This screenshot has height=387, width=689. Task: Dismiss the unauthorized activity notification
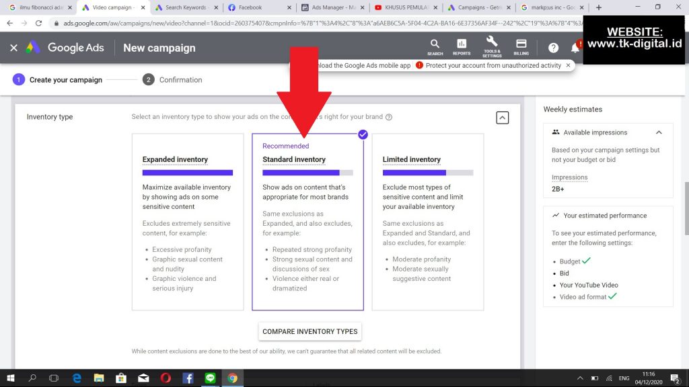click(x=568, y=65)
